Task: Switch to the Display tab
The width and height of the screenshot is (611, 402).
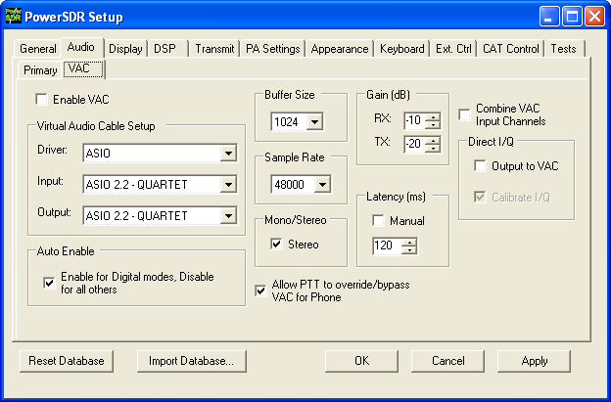Action: [x=125, y=49]
